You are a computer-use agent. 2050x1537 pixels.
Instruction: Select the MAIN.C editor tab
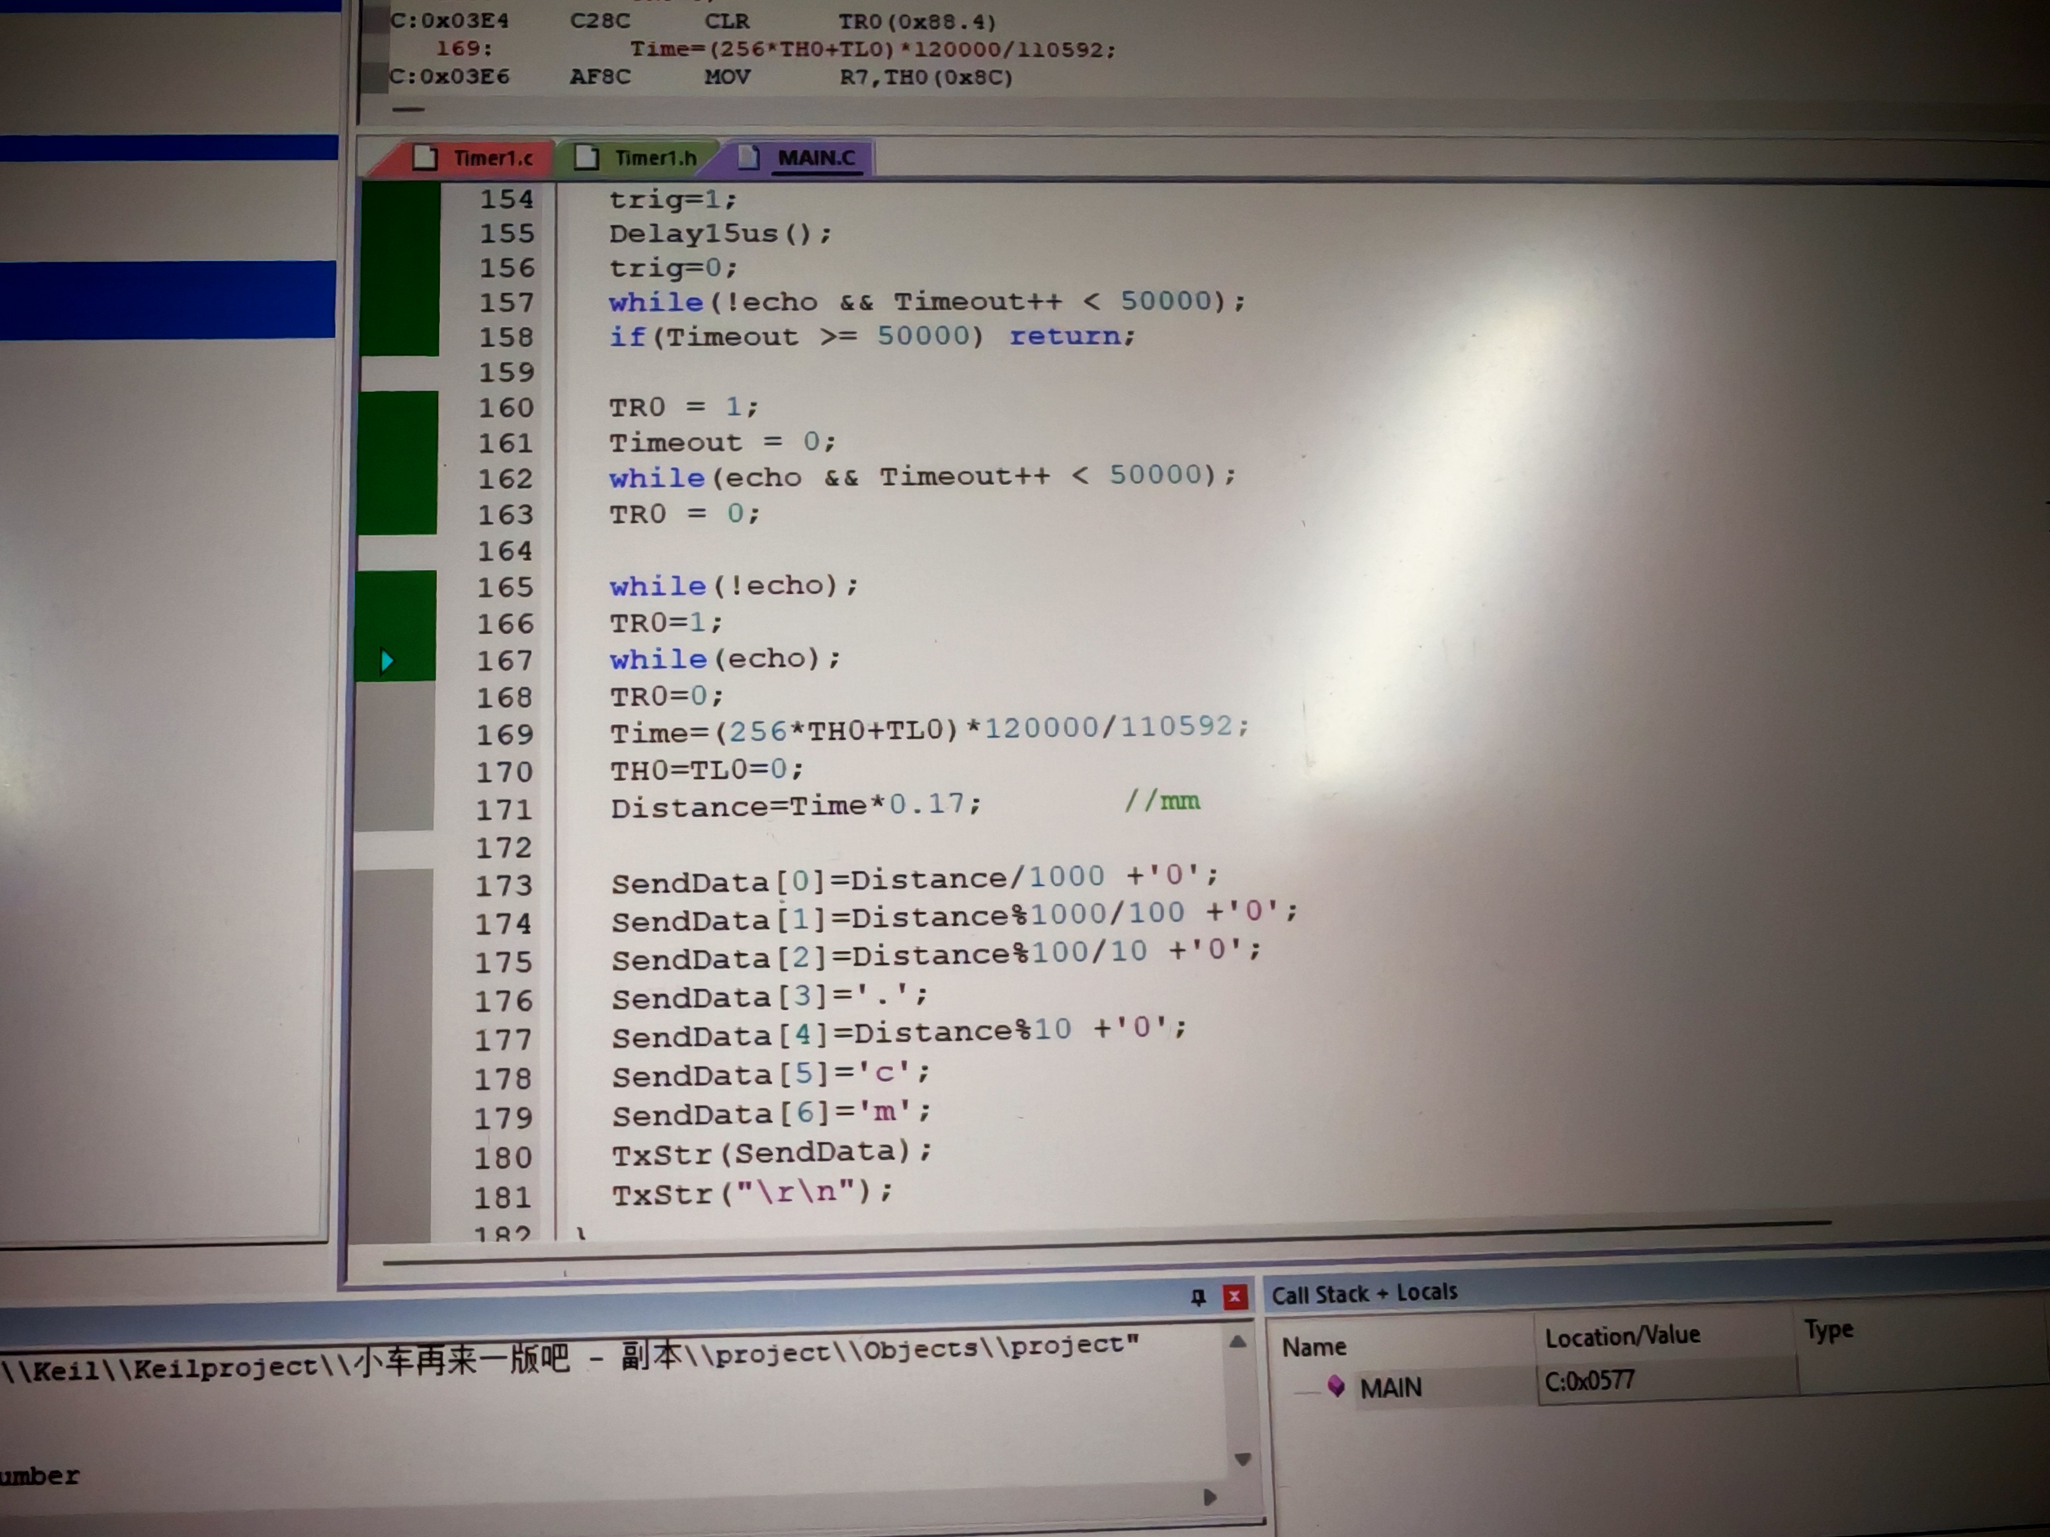point(815,157)
